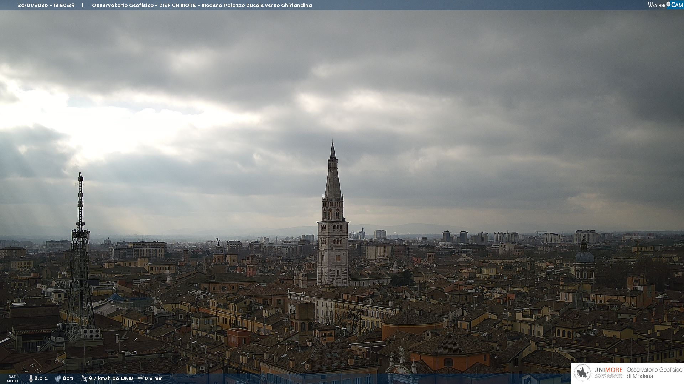The width and height of the screenshot is (684, 384).
Task: Click the thermometer temperature icon
Action: tap(31, 378)
